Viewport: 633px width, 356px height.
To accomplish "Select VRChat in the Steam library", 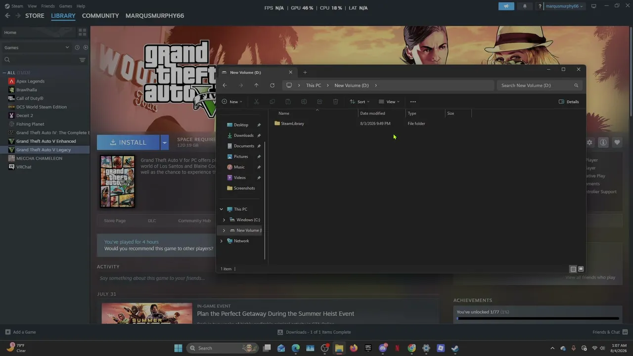I will (x=24, y=167).
